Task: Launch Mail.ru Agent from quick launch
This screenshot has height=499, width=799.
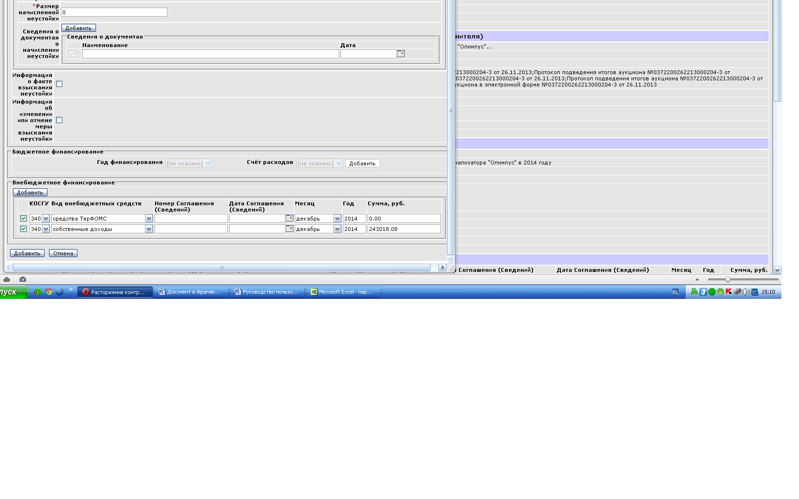Action: click(x=59, y=292)
